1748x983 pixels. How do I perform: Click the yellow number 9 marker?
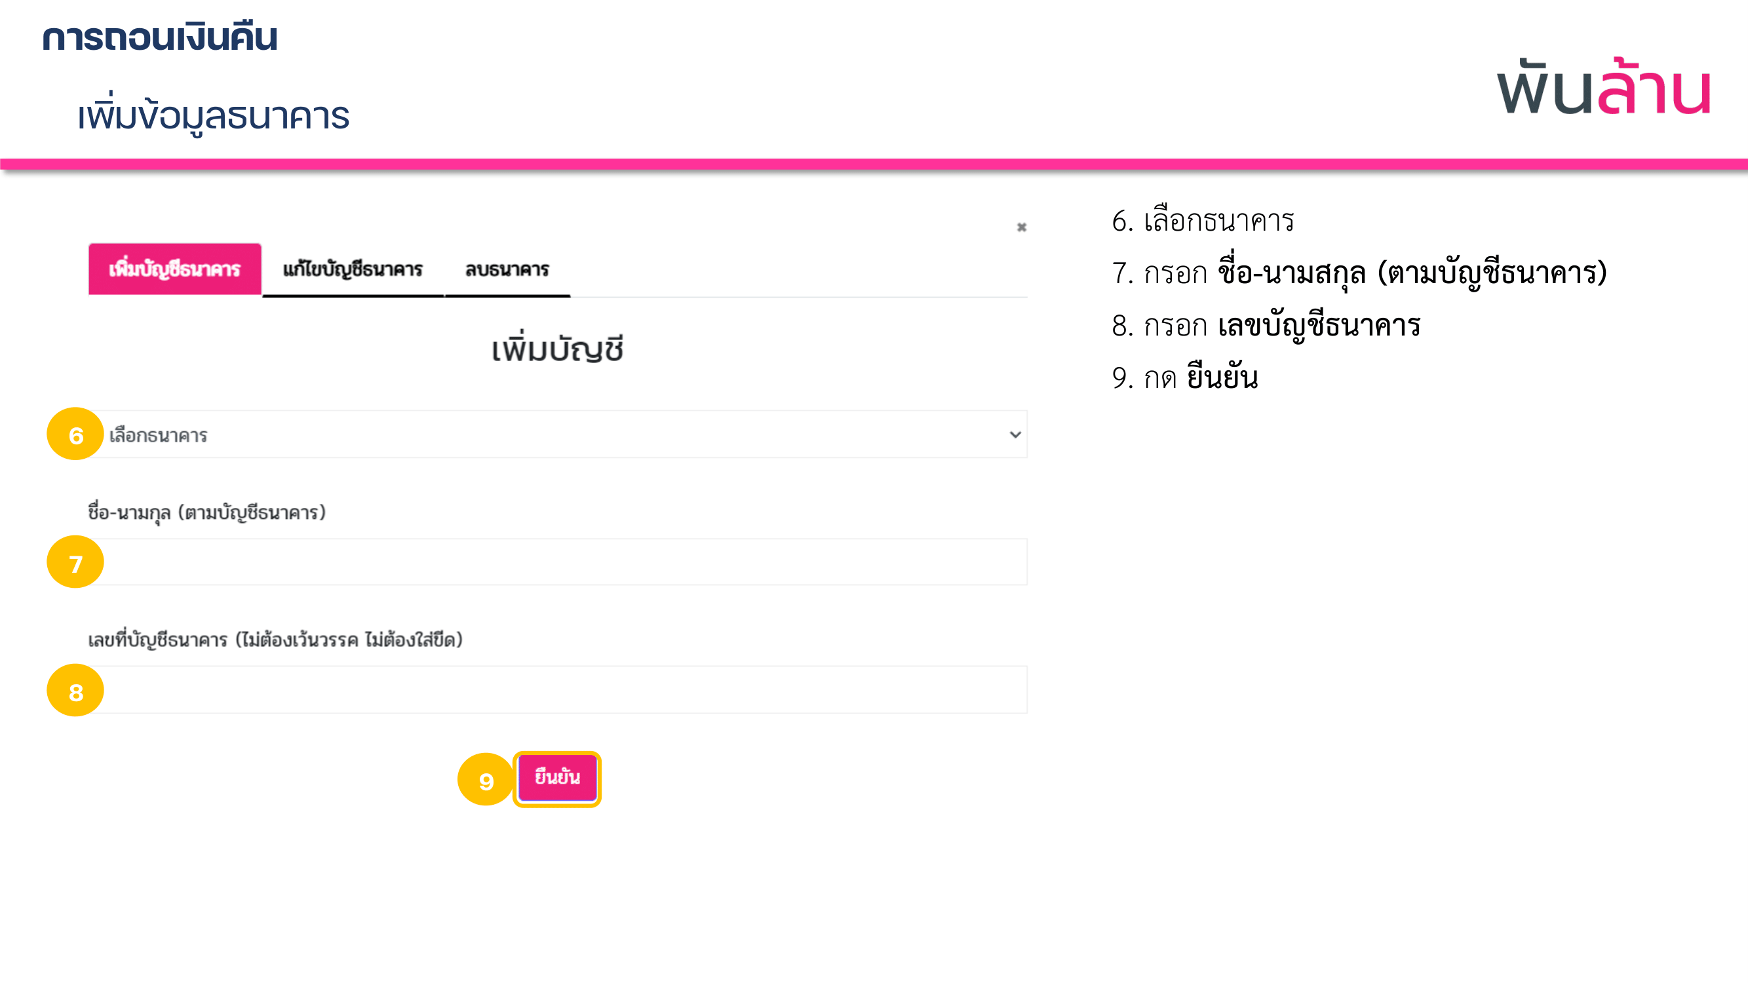(486, 779)
